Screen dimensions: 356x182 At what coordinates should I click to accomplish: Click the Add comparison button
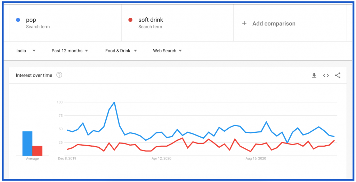click(274, 24)
